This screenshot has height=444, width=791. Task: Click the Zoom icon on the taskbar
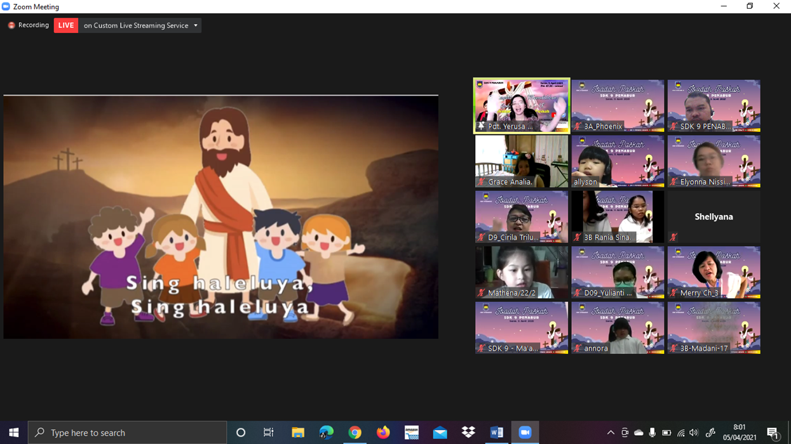tap(525, 433)
